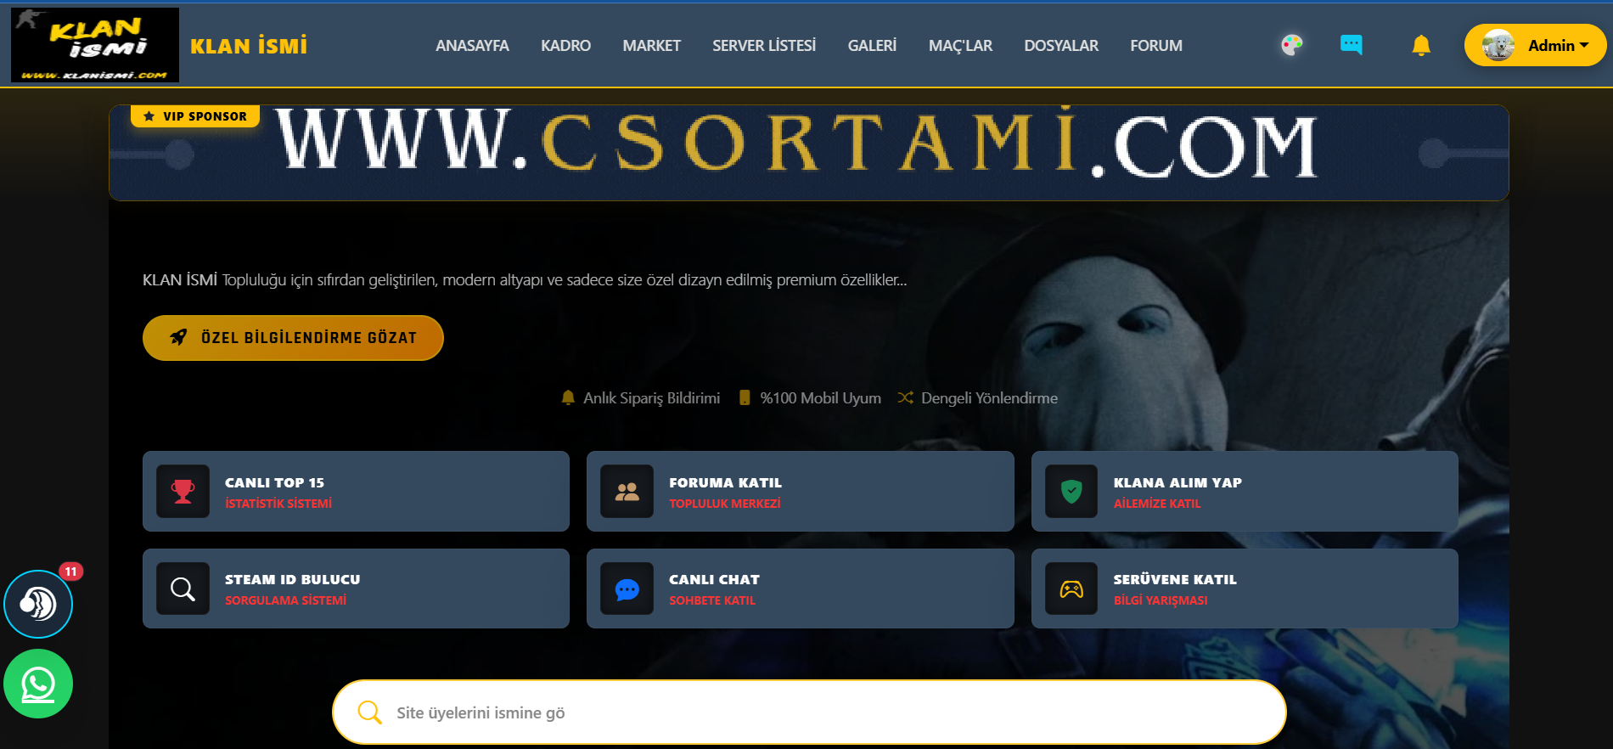The width and height of the screenshot is (1613, 749).
Task: Click the trophy icon for Canlı Top 15
Action: point(183,492)
